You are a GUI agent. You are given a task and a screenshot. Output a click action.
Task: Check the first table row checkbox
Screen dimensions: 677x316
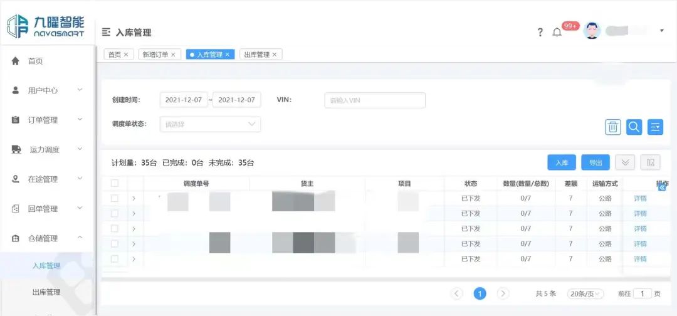[114, 198]
